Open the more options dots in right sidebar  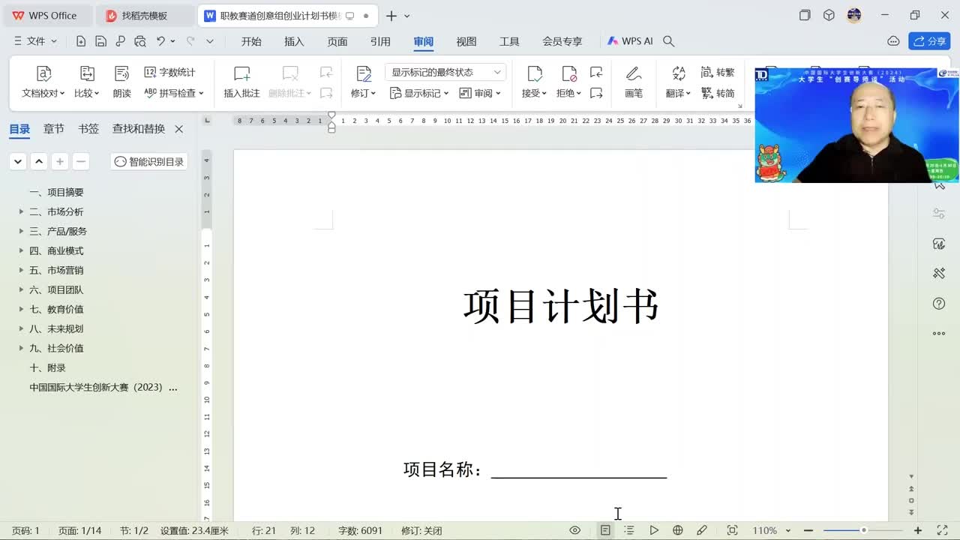point(939,334)
